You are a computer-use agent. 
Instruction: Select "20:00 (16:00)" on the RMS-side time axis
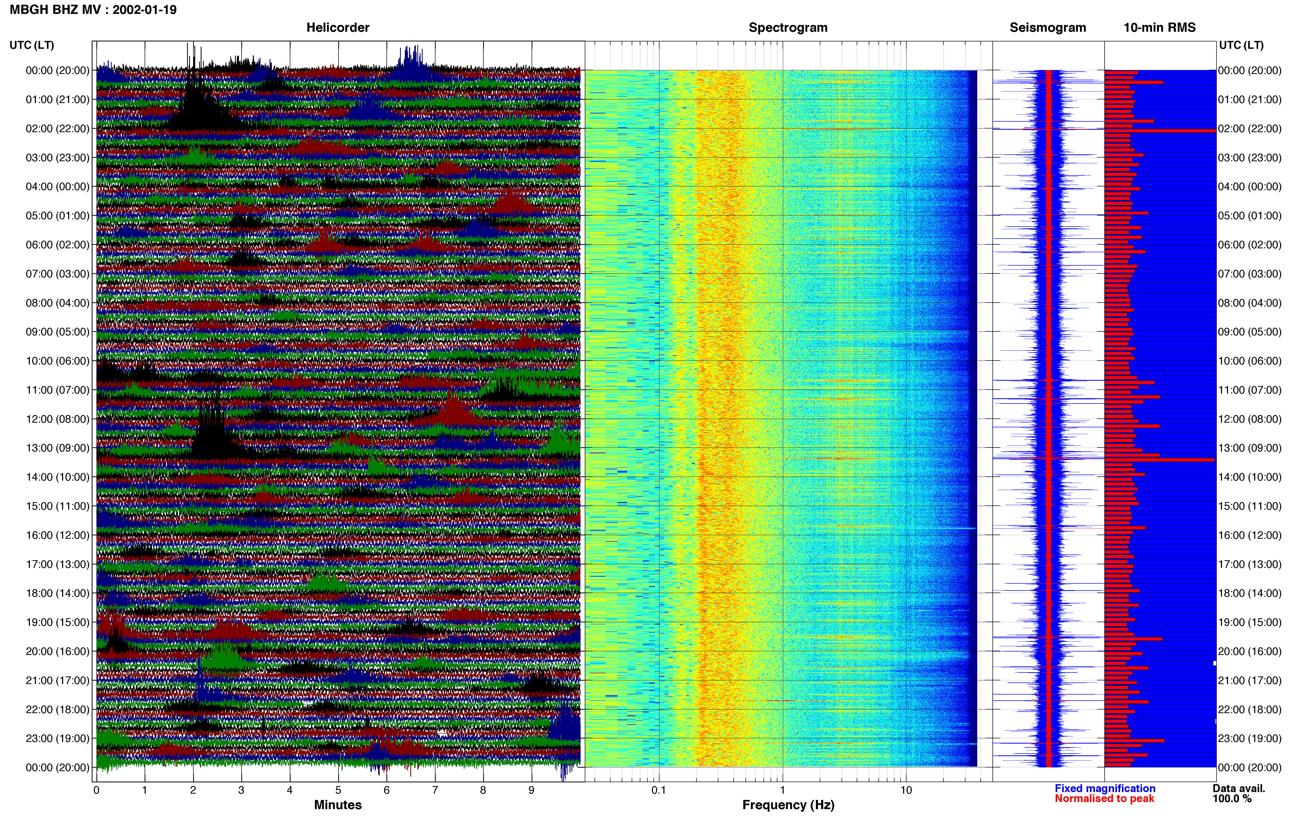(x=1250, y=652)
